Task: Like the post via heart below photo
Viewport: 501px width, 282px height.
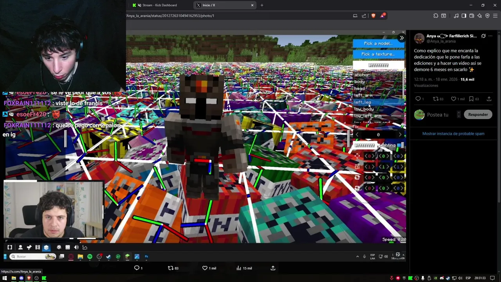Action: [x=205, y=268]
